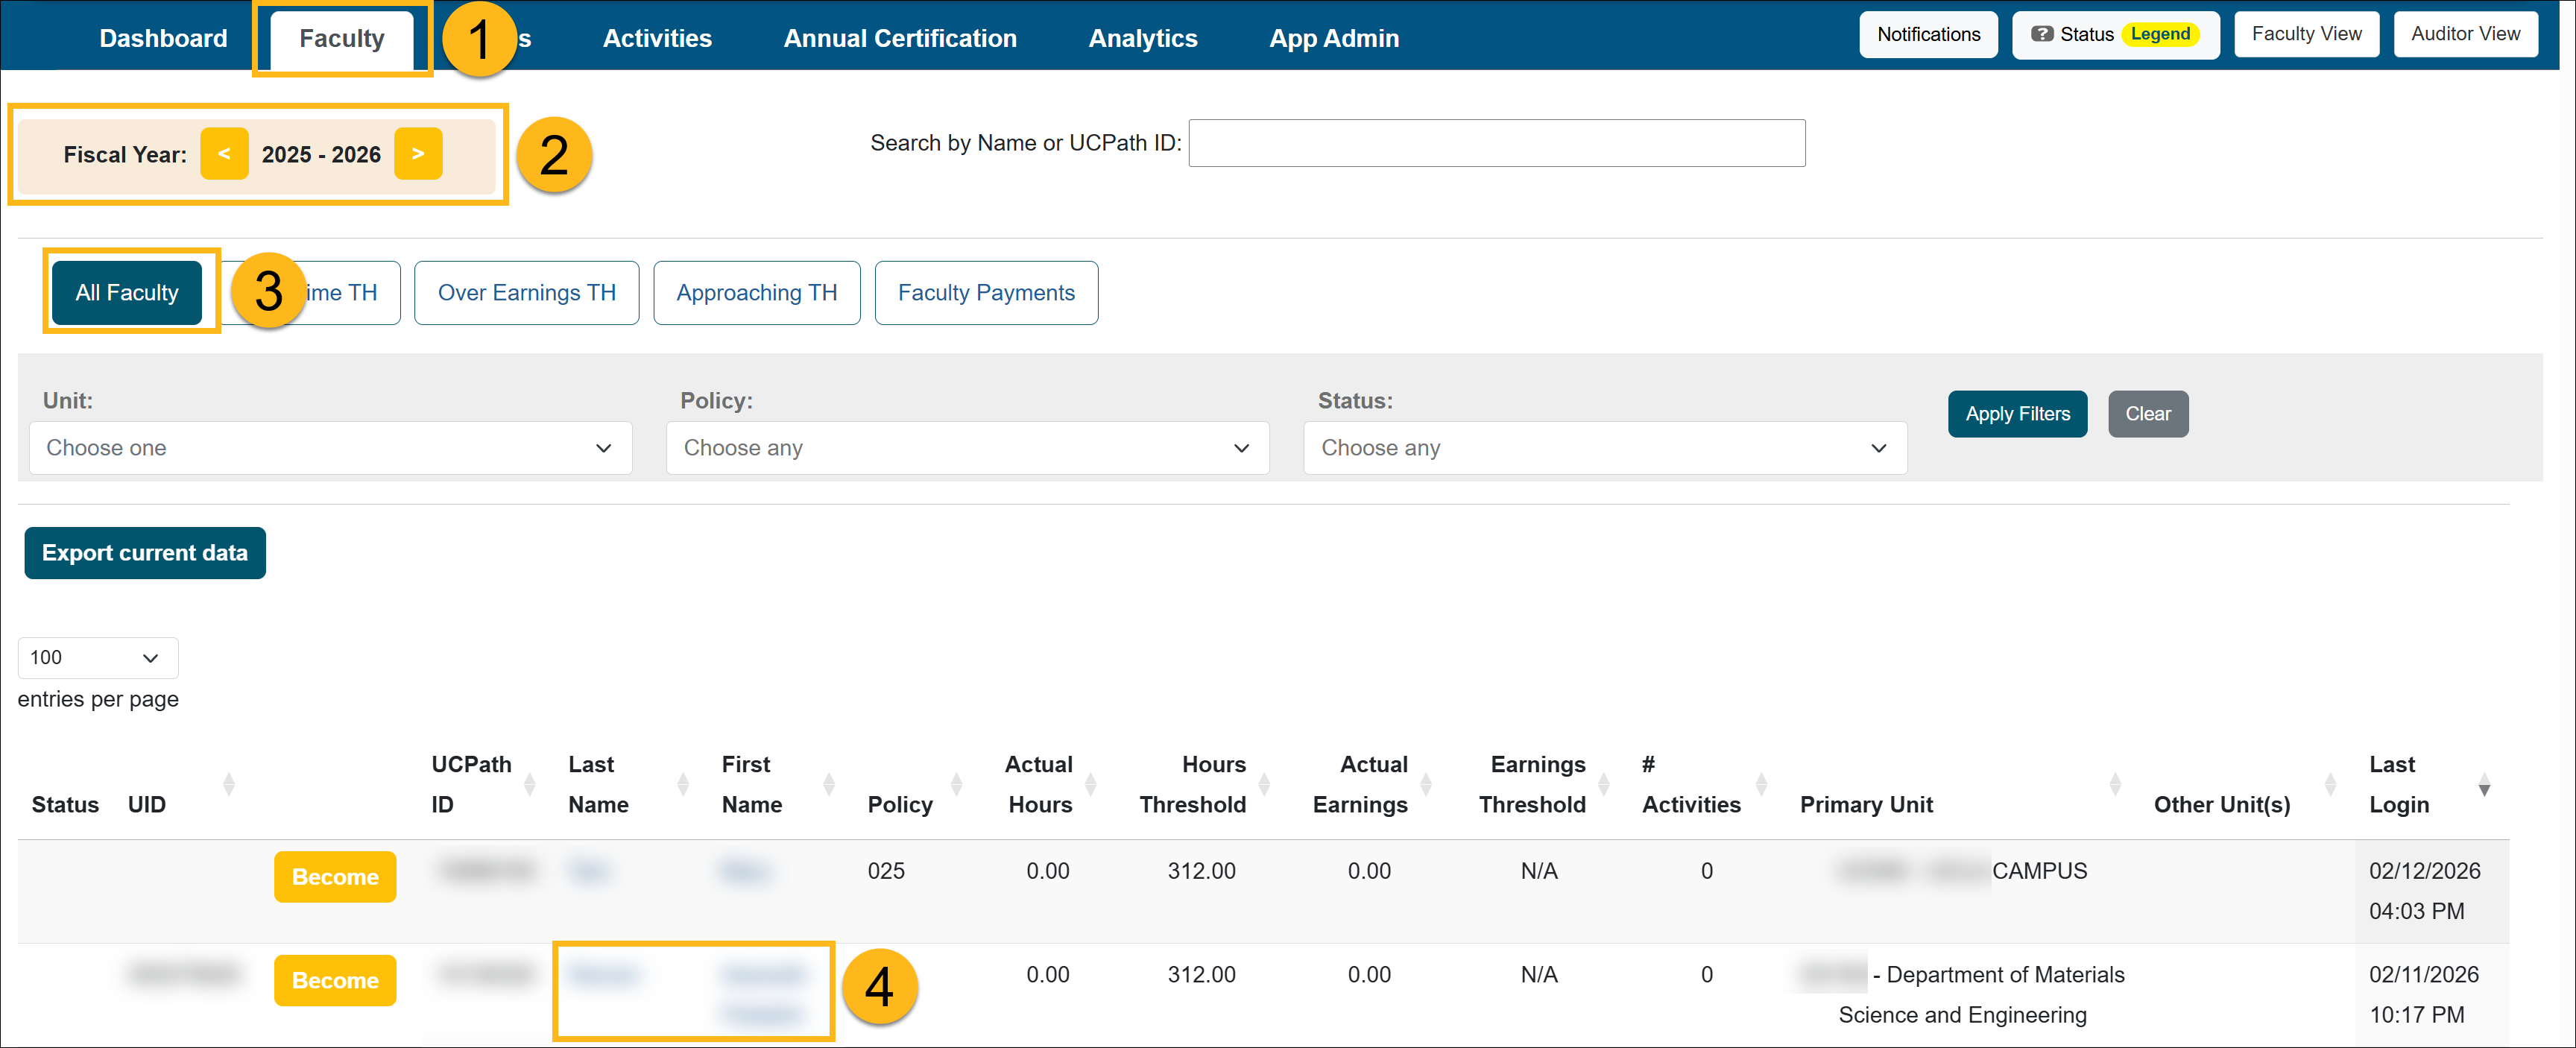Image resolution: width=2576 pixels, height=1048 pixels.
Task: Select the Over Earnings TH filter
Action: [526, 293]
